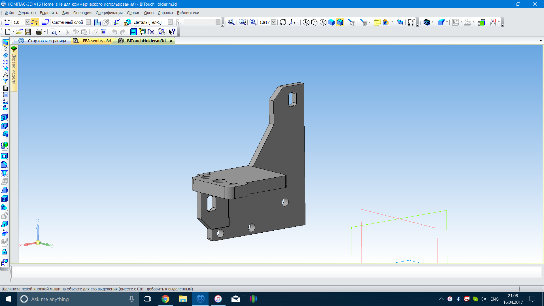Click the rotate view icon

[x=283, y=22]
